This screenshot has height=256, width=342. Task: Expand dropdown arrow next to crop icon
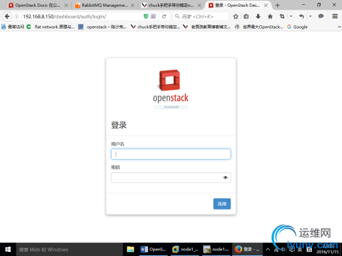(x=291, y=16)
